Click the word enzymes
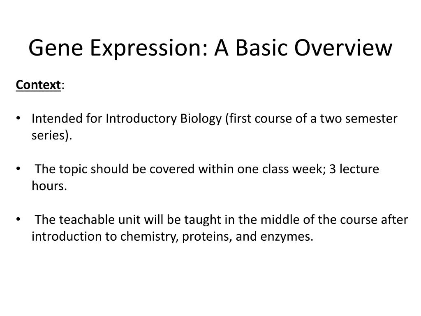Image resolution: width=421 pixels, height=316 pixels. [x=285, y=237]
